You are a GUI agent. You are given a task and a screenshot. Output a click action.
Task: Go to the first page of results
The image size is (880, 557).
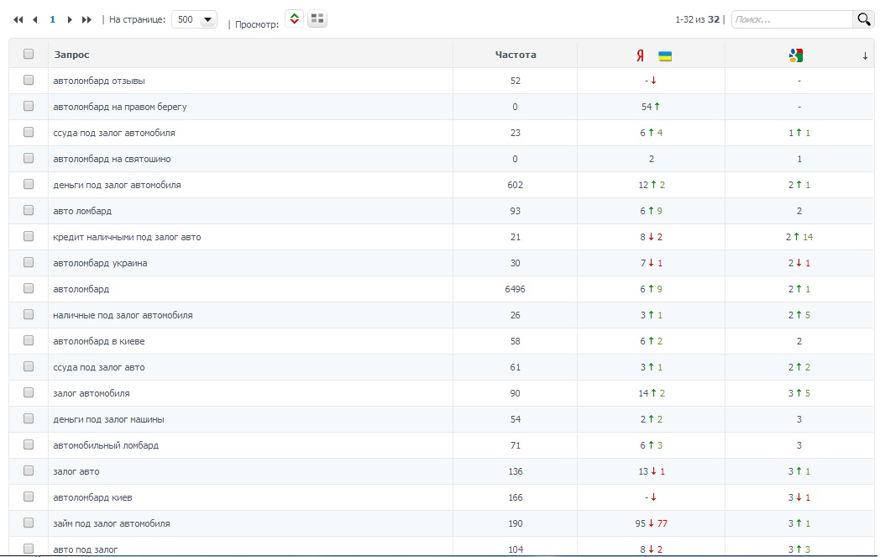(18, 19)
